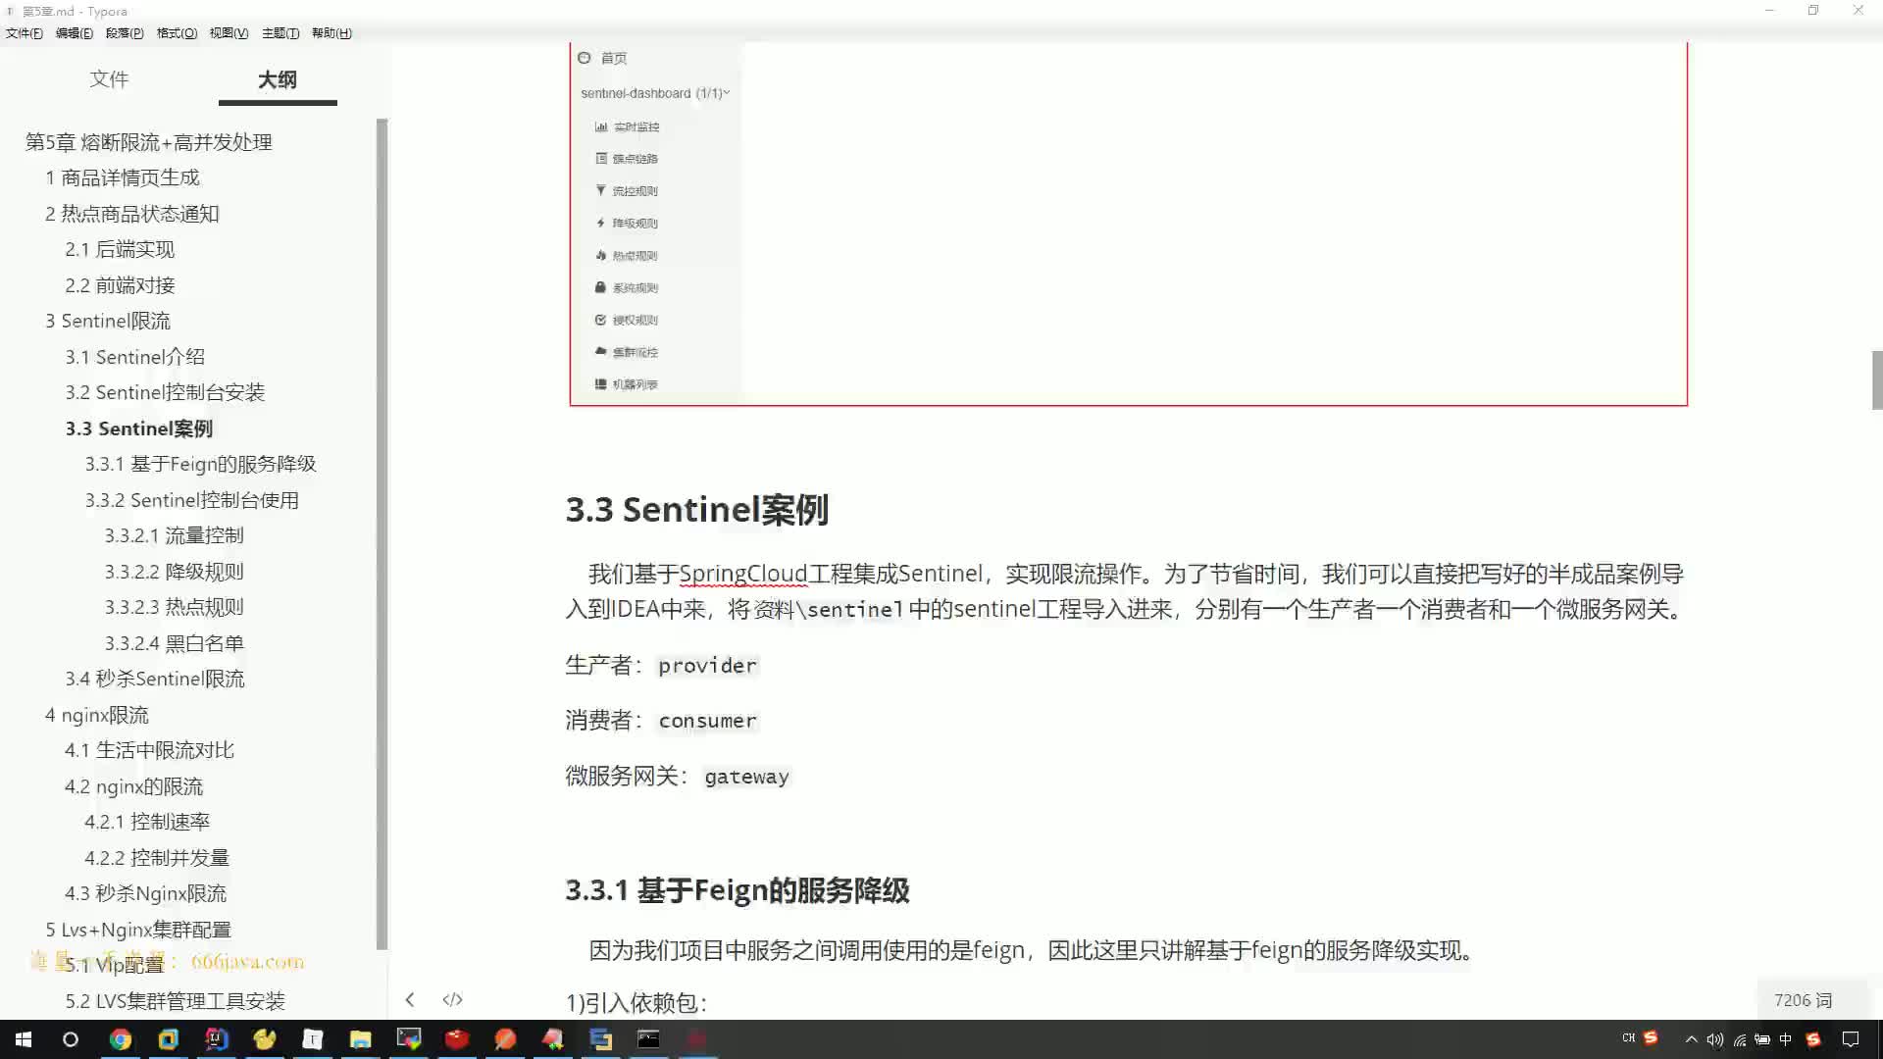Select outline entry 4.1 生活中限流对比
This screenshot has height=1059, width=1883.
click(x=150, y=750)
